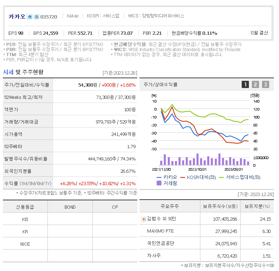This screenshot has height=271, width=279.
Task: Click the 보유지분(%) column header
Action: [257, 206]
